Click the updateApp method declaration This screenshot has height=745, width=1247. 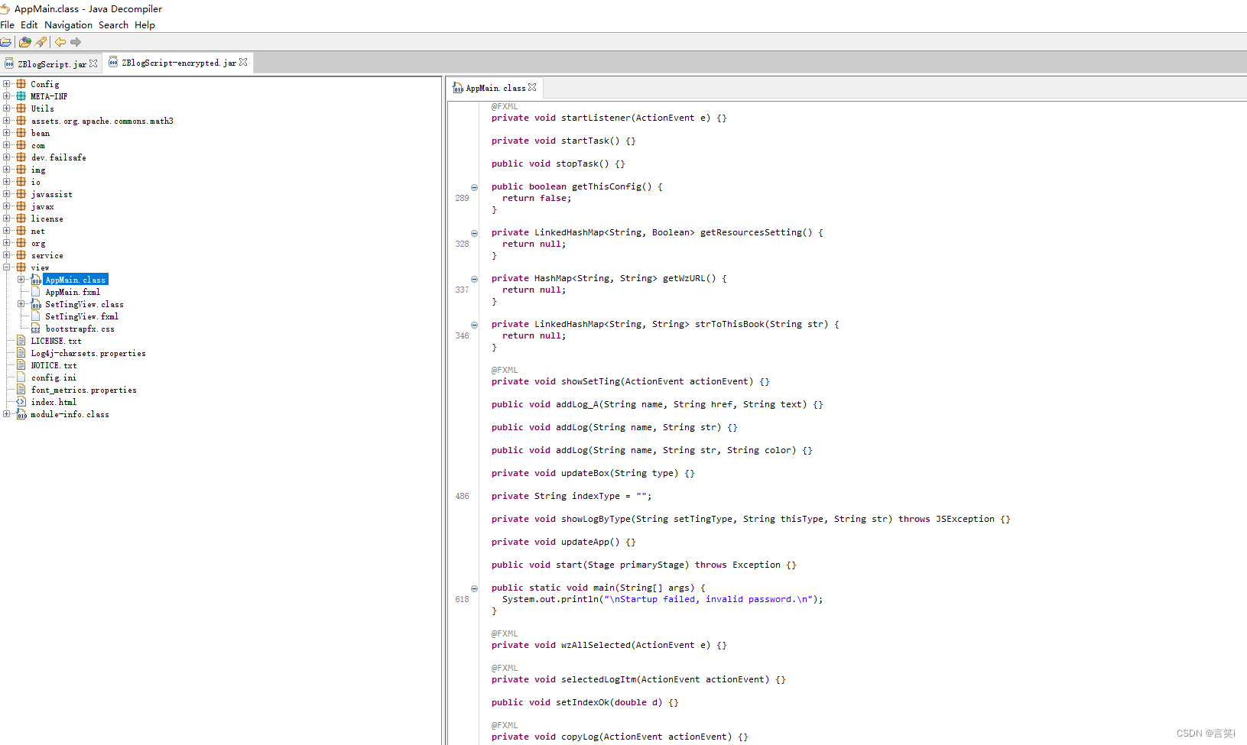[x=563, y=542]
